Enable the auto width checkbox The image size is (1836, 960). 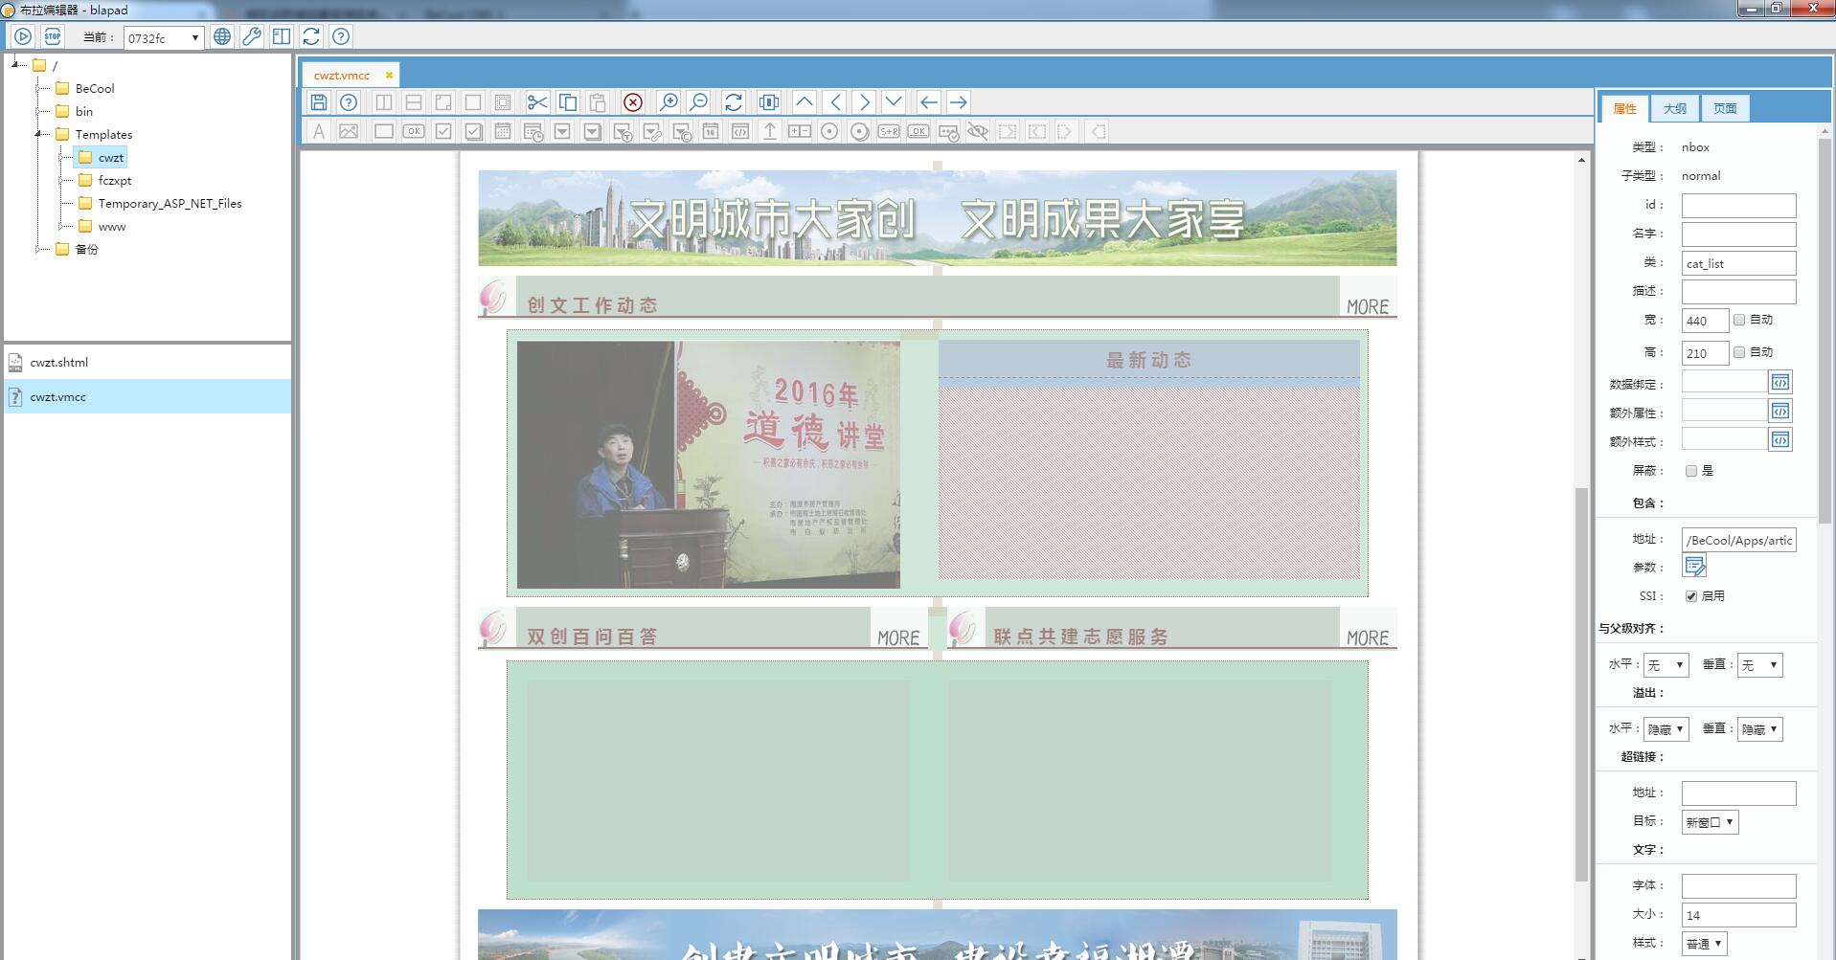(1739, 320)
